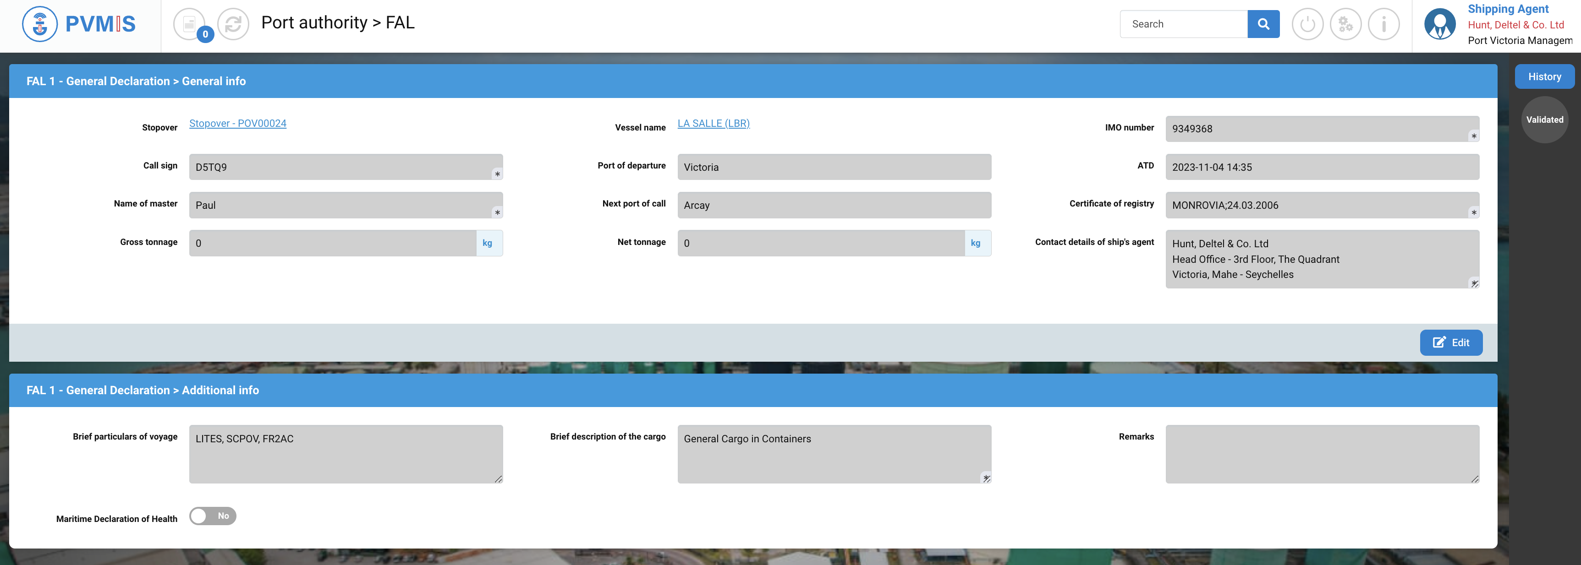
Task: Click the Shipping Agent user avatar
Action: pyautogui.click(x=1440, y=24)
